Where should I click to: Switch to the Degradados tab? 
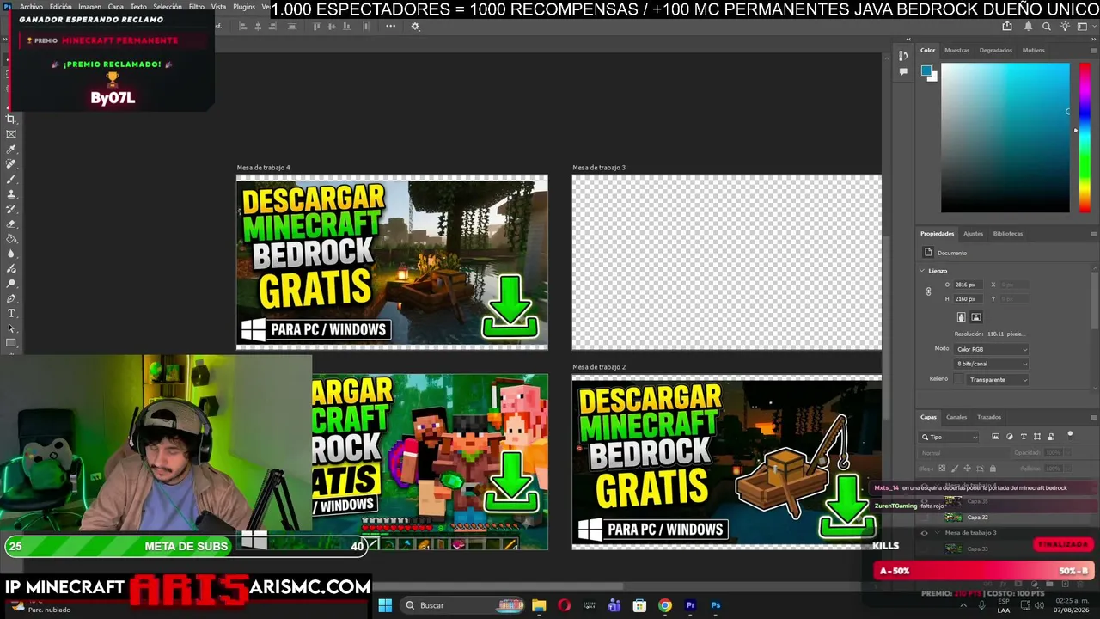(x=996, y=50)
